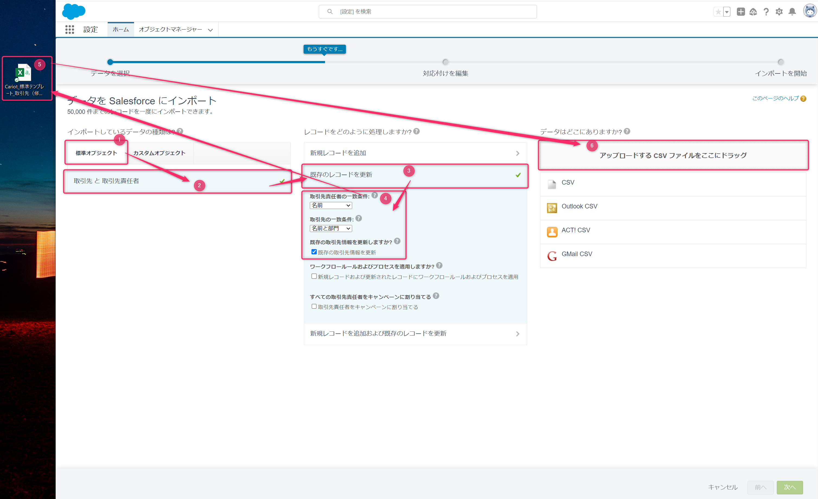The width and height of the screenshot is (818, 499).
Task: Select the Outlook CSV source
Action: 673,208
